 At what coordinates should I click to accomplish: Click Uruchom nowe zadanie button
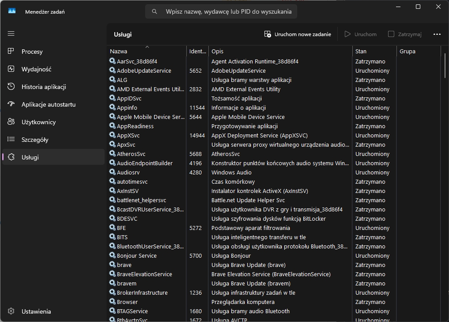click(298, 34)
